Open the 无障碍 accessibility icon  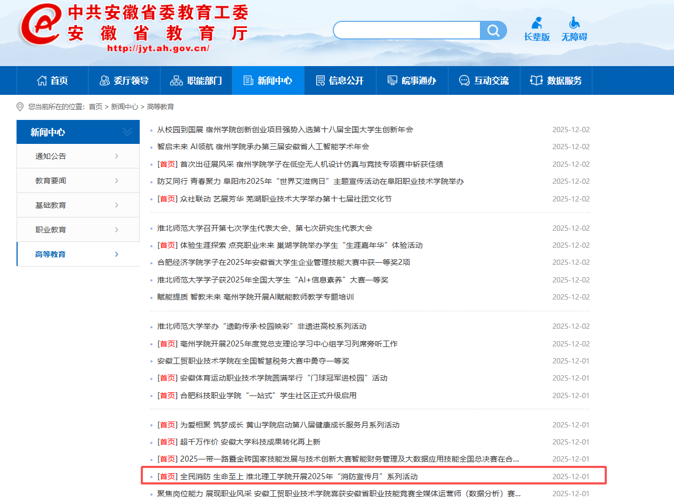coord(574,23)
